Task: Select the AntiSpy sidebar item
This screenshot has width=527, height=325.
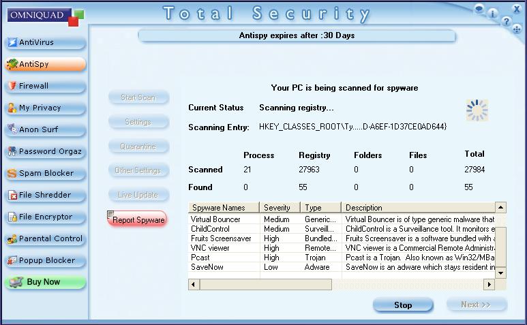Action: (x=46, y=64)
